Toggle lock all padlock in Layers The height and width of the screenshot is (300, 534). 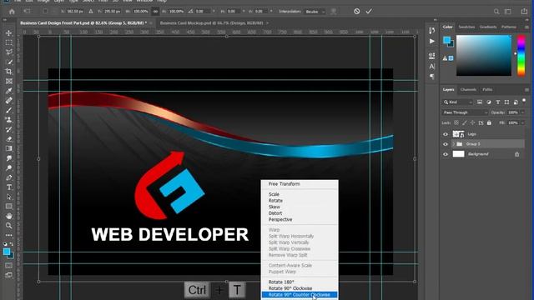pos(489,122)
